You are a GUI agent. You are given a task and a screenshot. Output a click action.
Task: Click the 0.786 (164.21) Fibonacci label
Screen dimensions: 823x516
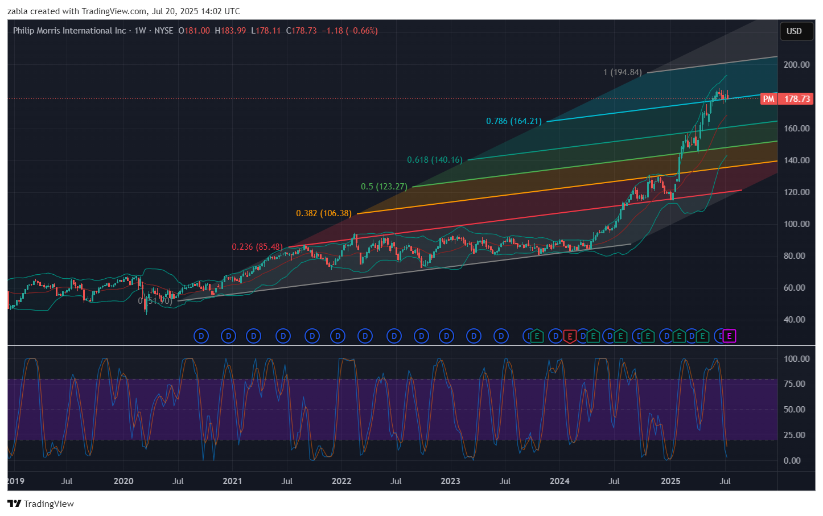click(514, 121)
